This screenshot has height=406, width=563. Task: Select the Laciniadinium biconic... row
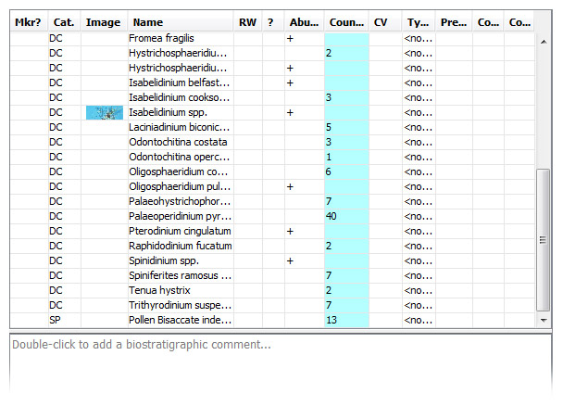(x=272, y=127)
